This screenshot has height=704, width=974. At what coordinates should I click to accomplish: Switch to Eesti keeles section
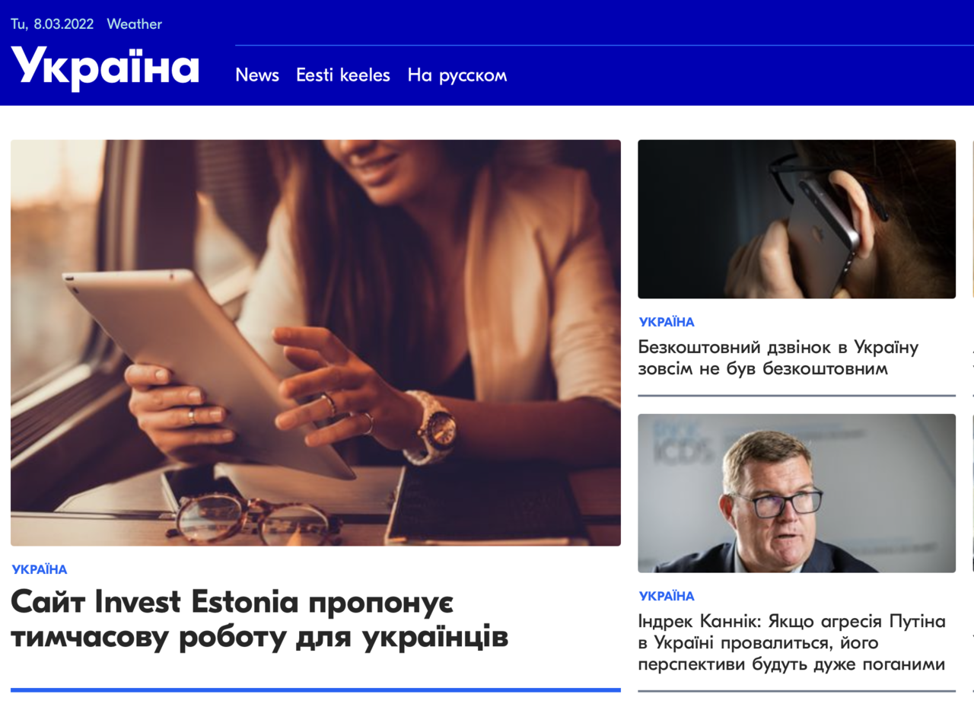[x=343, y=75]
